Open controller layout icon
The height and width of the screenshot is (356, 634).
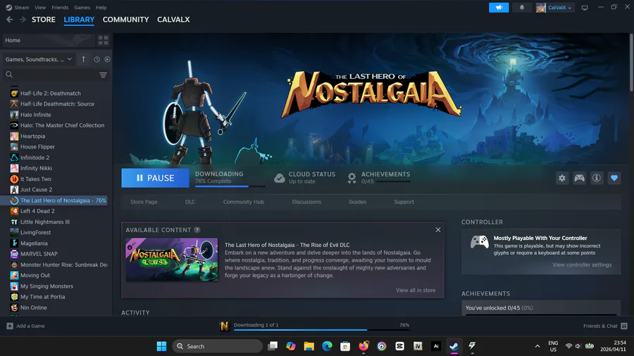[580, 178]
